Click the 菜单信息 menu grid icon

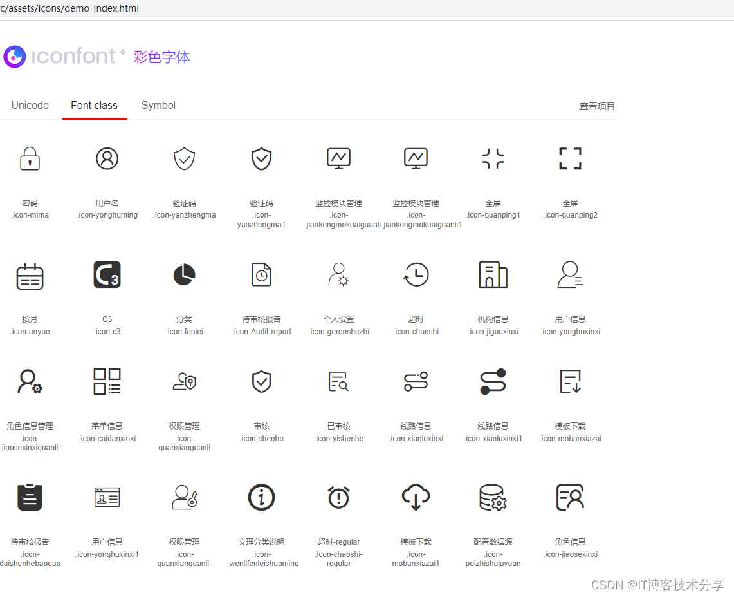click(107, 381)
